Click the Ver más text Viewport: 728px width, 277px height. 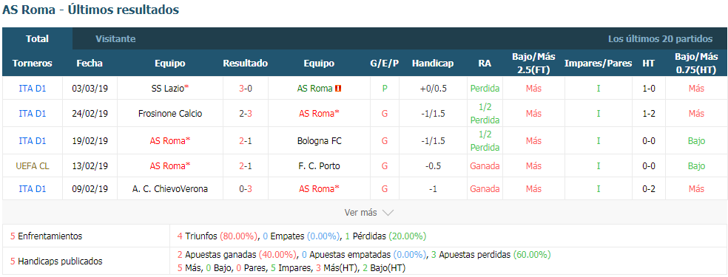360,213
